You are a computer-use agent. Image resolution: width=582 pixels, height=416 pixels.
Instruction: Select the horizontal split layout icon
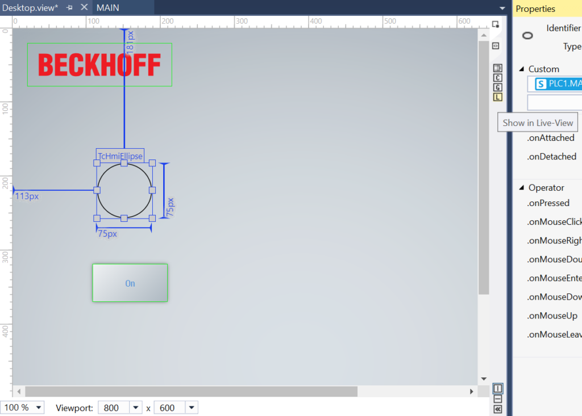pos(498,399)
